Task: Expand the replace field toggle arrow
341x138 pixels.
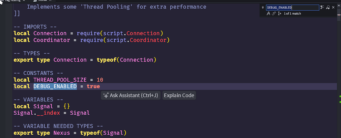Action: pos(263,7)
